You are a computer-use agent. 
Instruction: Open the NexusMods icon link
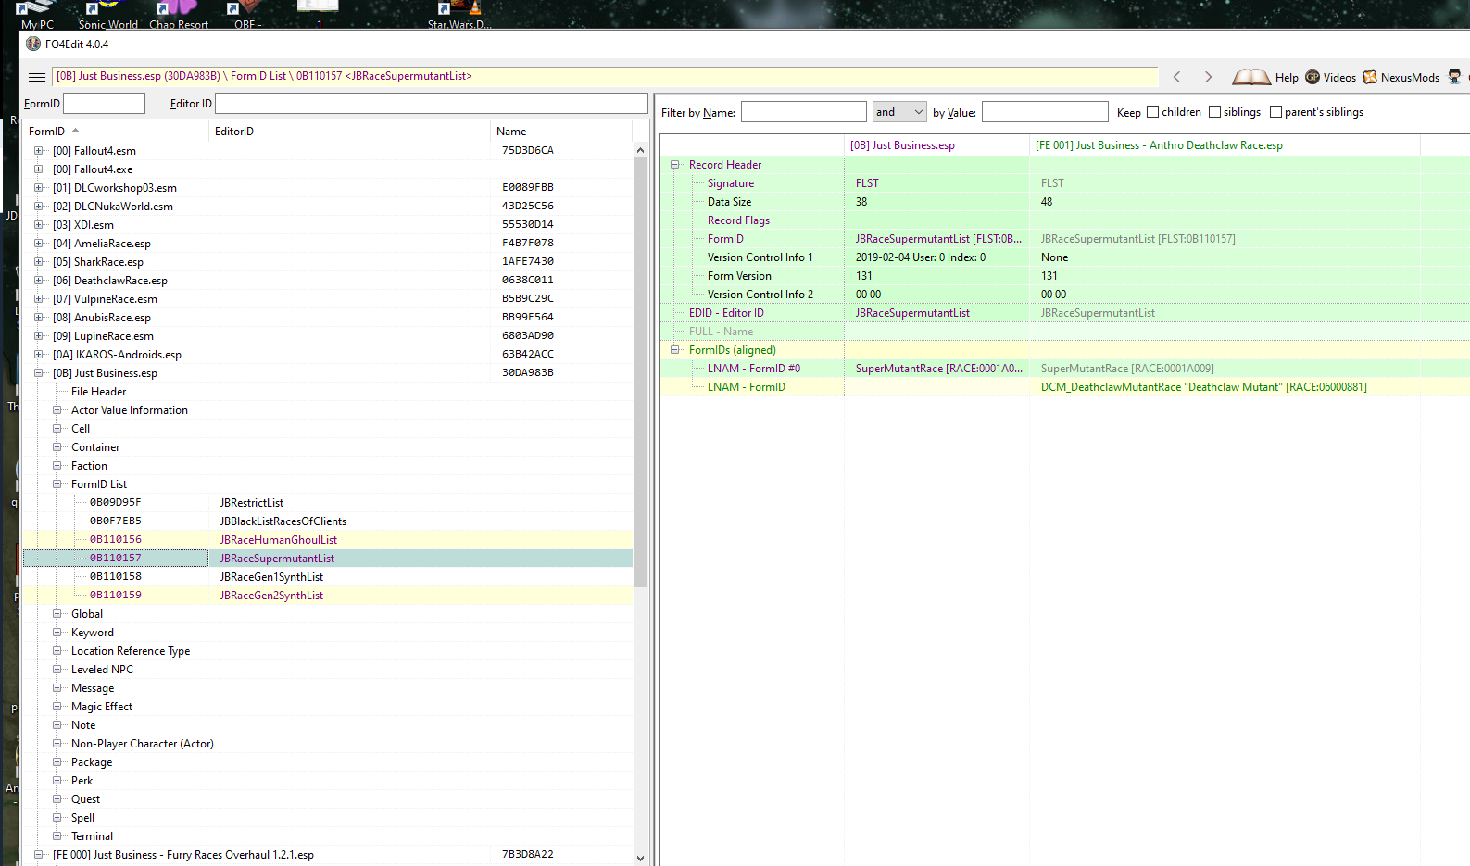[x=1370, y=77]
